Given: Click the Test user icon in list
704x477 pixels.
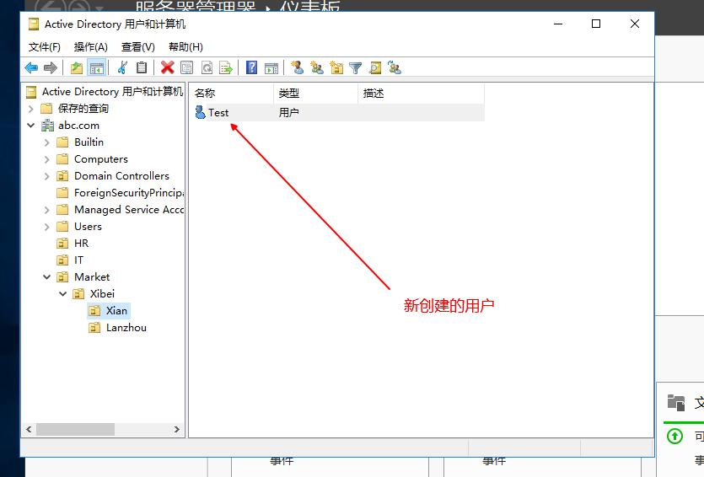Looking at the screenshot, I should (x=201, y=112).
